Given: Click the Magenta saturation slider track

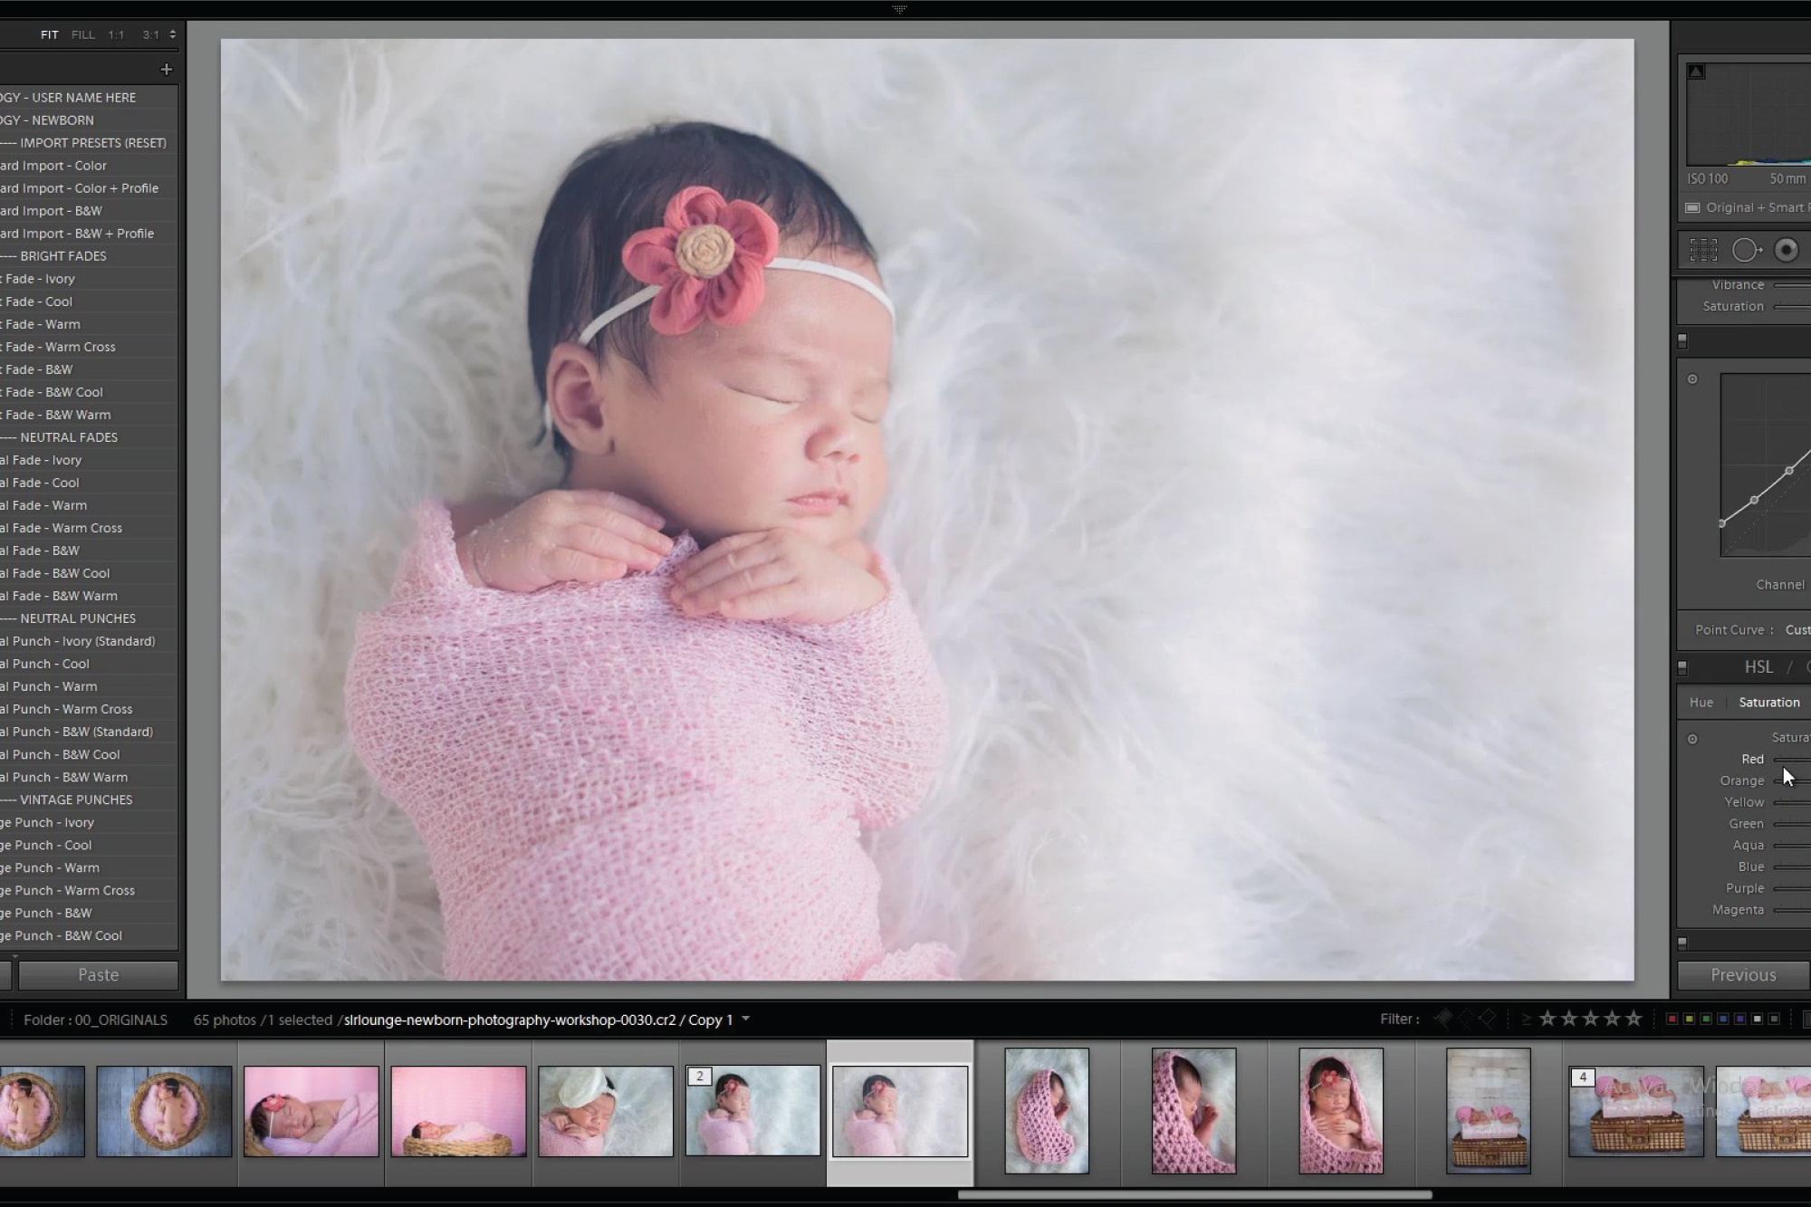Looking at the screenshot, I should 1792,910.
